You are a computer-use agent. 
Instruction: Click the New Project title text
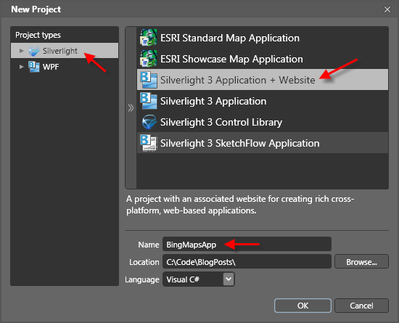click(x=36, y=9)
